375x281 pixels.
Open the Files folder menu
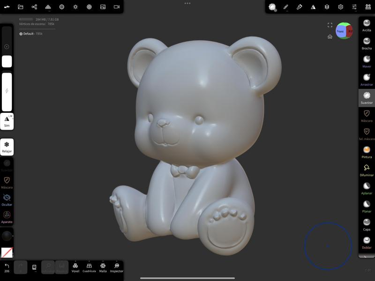[21, 7]
